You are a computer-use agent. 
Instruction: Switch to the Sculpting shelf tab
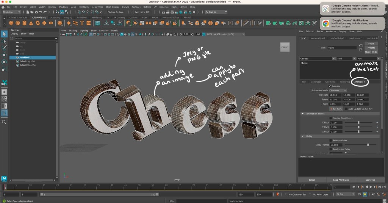(55, 17)
